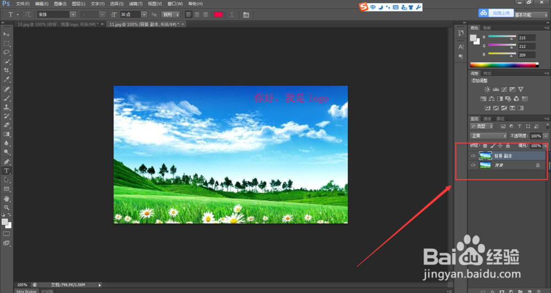
Task: Toggle lock all for layer
Action: tap(508, 145)
